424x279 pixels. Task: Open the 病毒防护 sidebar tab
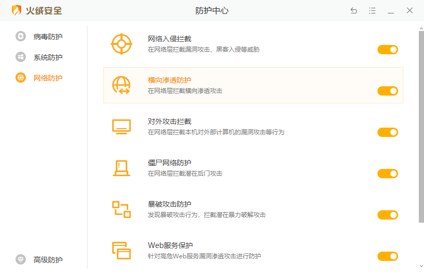coord(48,37)
